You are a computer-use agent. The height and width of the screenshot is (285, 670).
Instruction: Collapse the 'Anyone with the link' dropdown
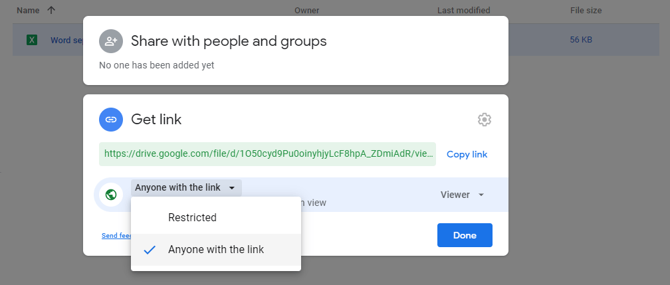click(x=186, y=188)
